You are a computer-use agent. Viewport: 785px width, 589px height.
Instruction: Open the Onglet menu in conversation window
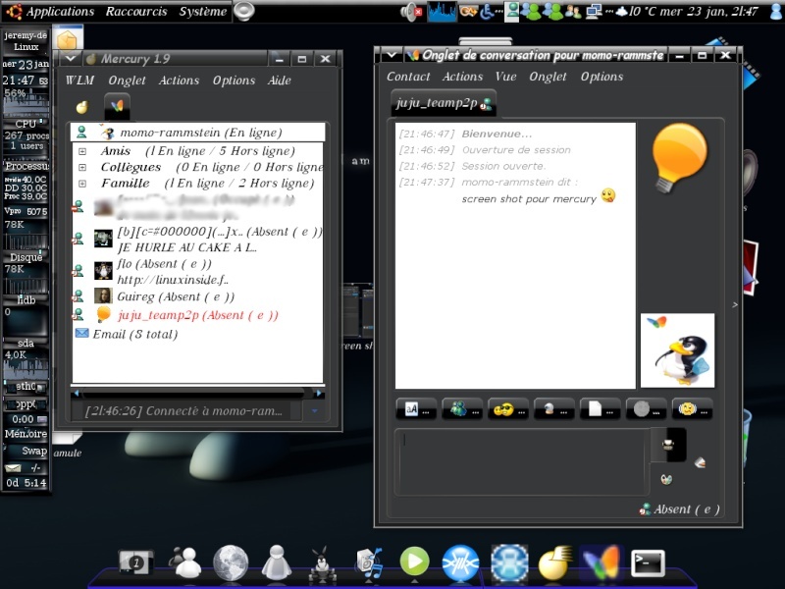[548, 77]
